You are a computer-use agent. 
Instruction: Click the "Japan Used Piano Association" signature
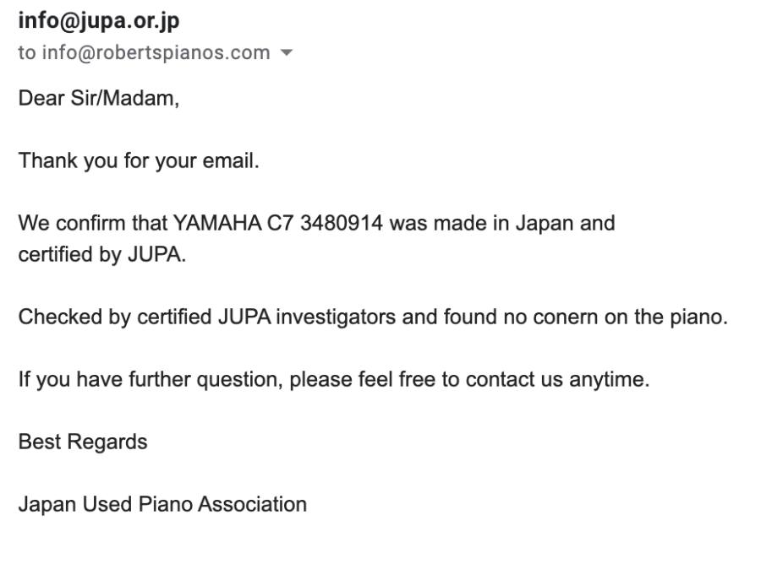[162, 504]
